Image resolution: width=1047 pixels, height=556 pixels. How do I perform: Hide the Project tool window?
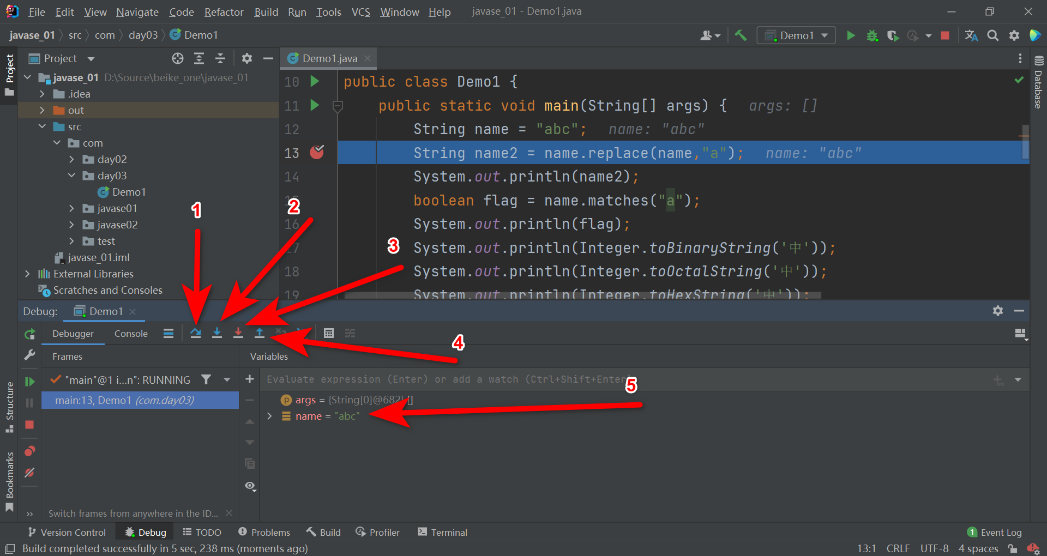click(x=268, y=58)
